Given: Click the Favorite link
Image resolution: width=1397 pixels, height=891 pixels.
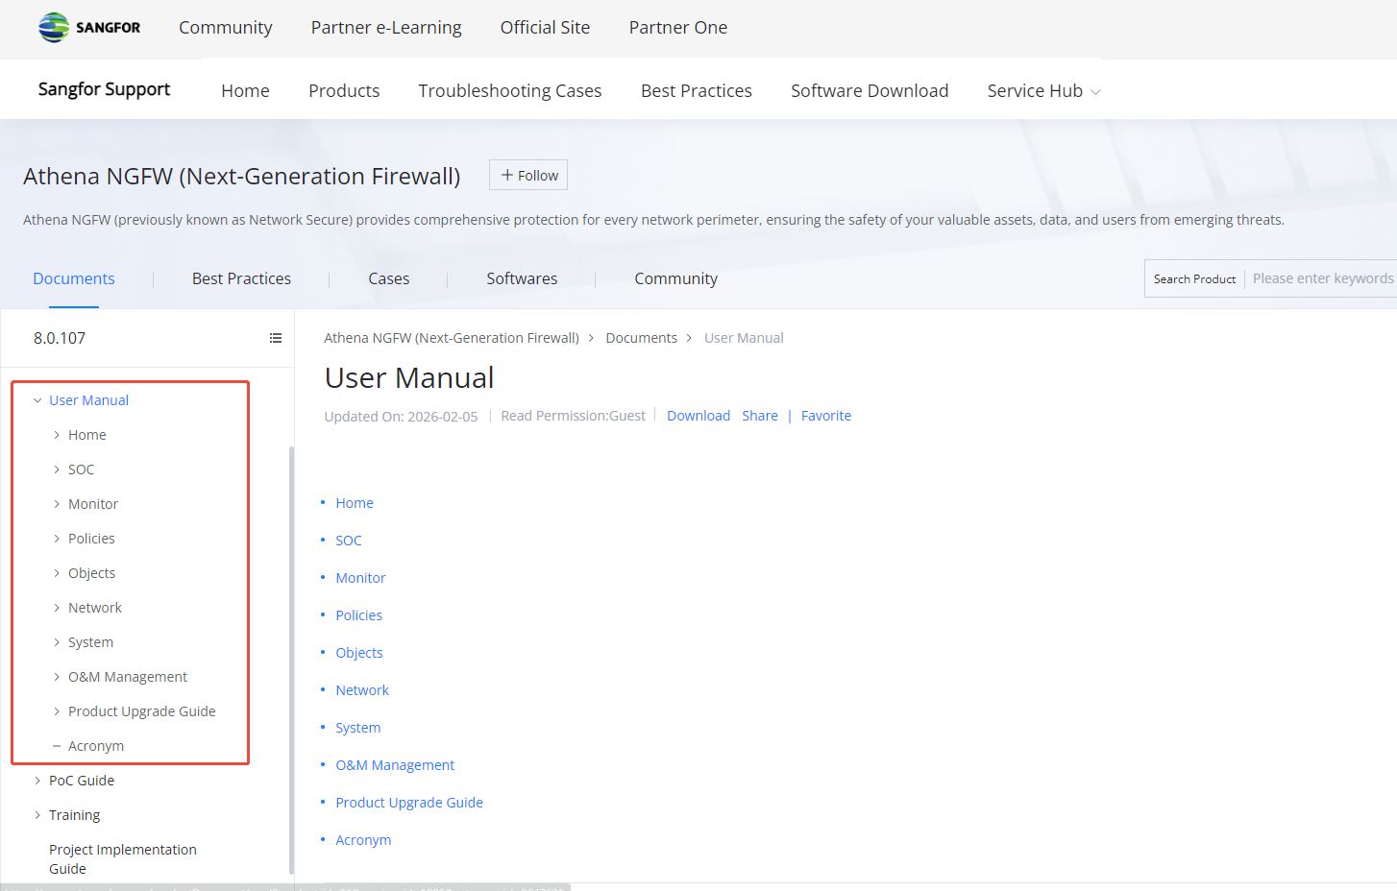Looking at the screenshot, I should coord(826,416).
